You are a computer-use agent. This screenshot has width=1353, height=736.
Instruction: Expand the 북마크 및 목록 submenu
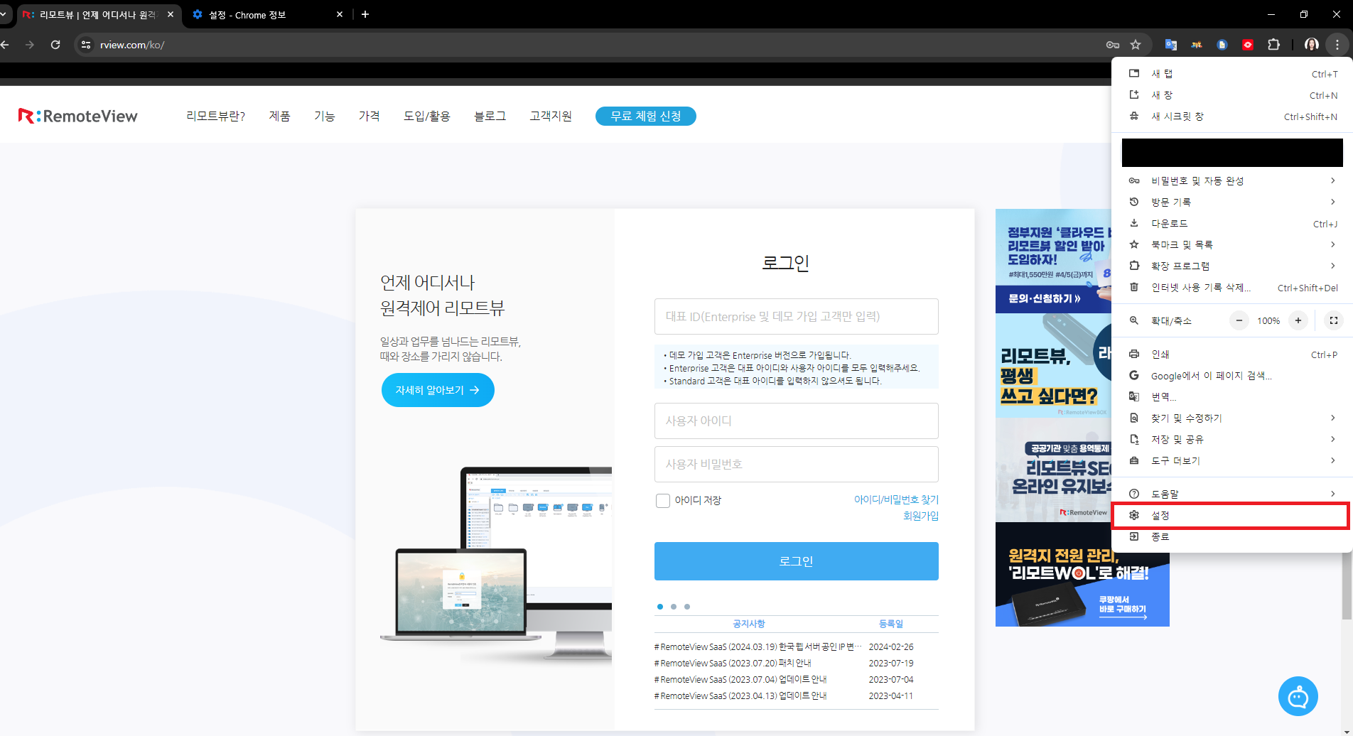(x=1232, y=244)
